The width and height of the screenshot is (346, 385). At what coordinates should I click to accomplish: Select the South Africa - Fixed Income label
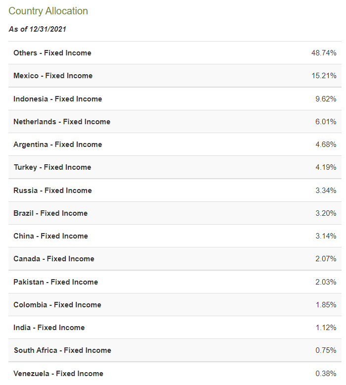tap(62, 350)
